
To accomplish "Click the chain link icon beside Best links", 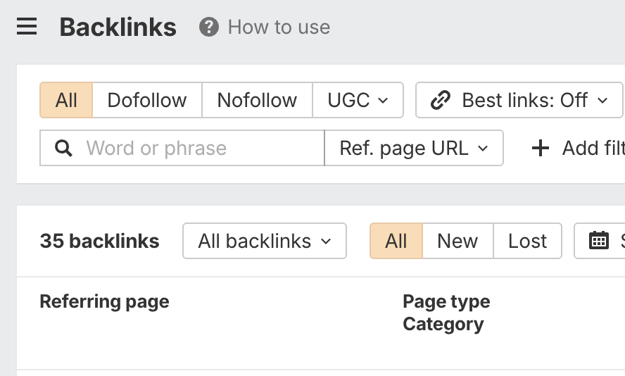I will click(441, 101).
